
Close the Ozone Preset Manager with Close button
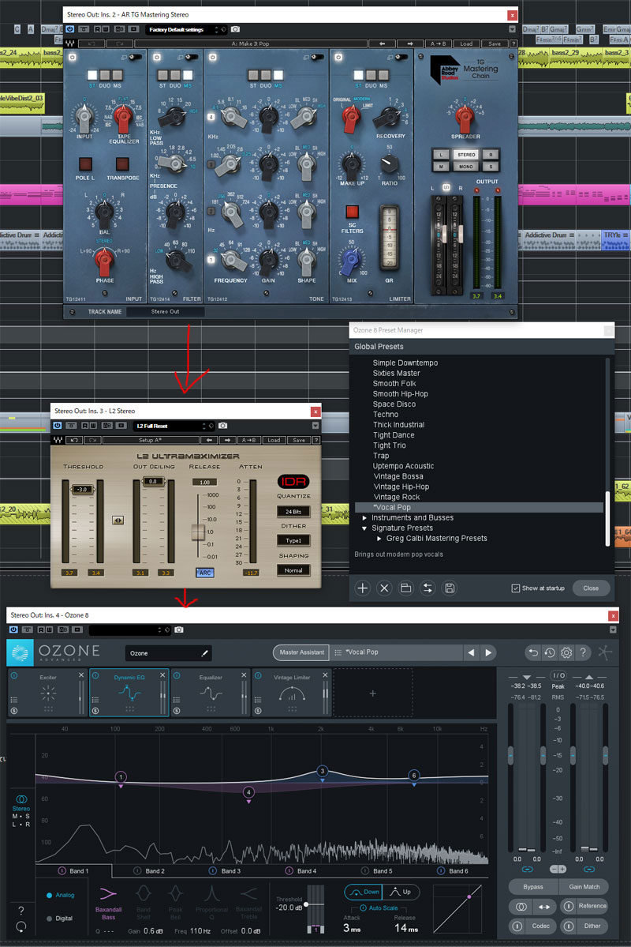tap(591, 588)
